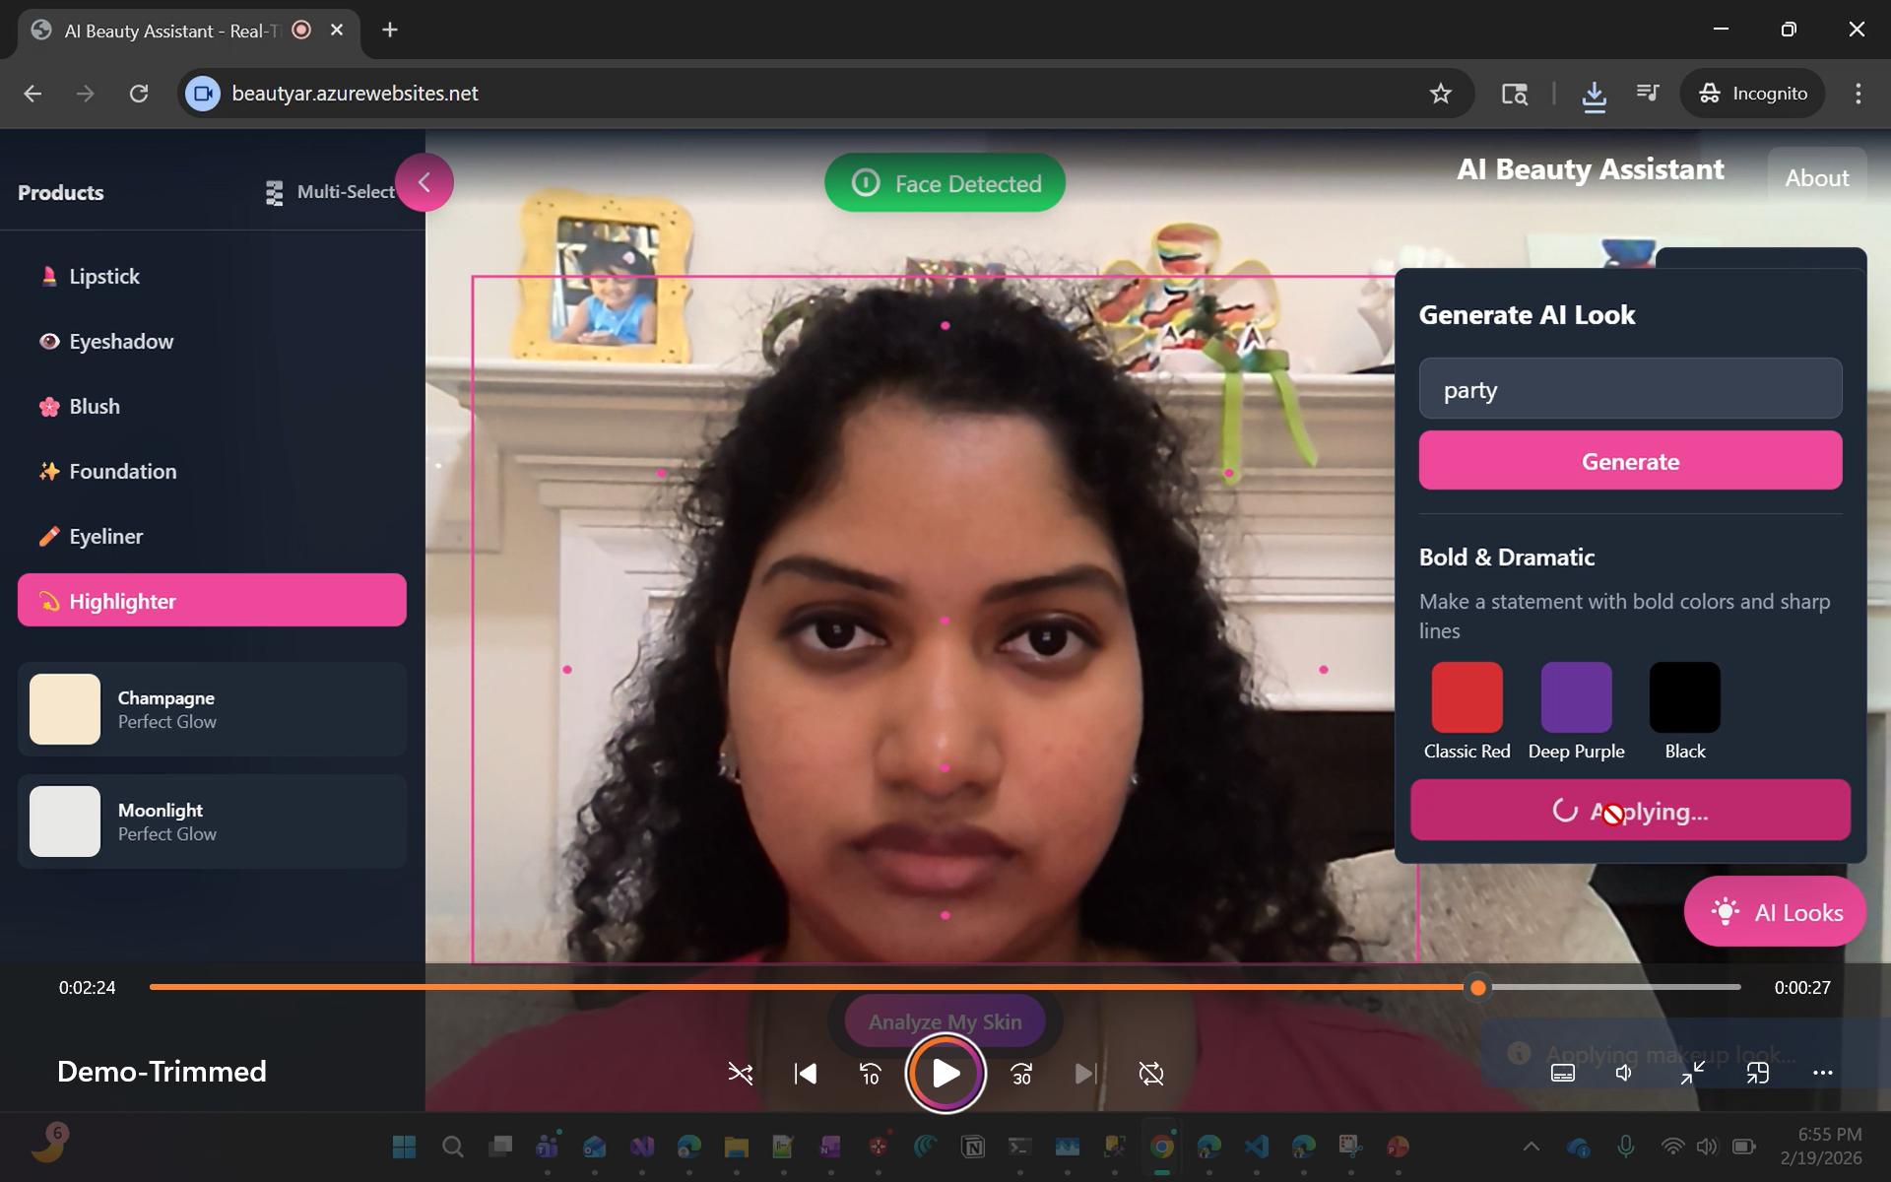
Task: Collapse the Products sidebar with the chevron
Action: [424, 182]
